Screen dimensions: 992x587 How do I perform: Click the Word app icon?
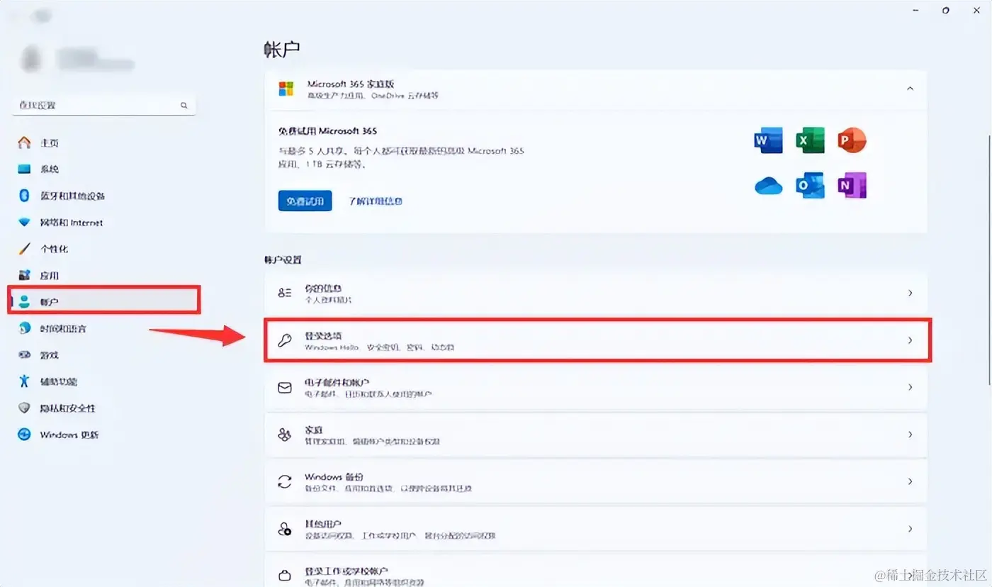tap(768, 140)
